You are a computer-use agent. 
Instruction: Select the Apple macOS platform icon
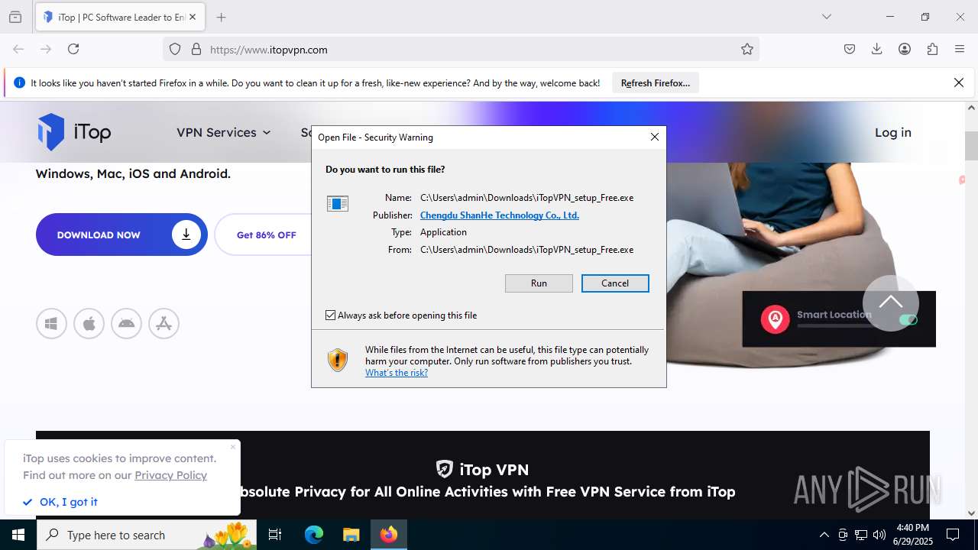click(x=89, y=324)
